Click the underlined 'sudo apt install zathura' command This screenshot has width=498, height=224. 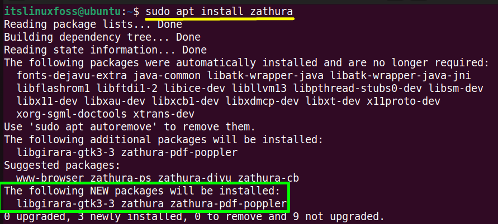pyautogui.click(x=219, y=12)
